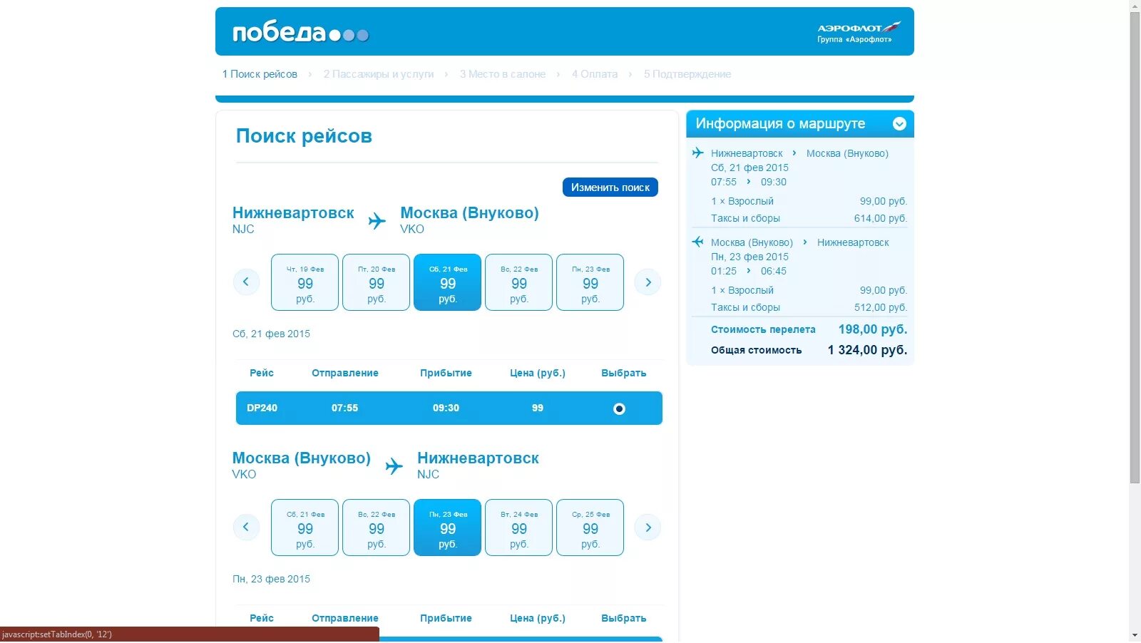The width and height of the screenshot is (1141, 643).
Task: Click the scrollbar up arrow
Action: [1135, 6]
